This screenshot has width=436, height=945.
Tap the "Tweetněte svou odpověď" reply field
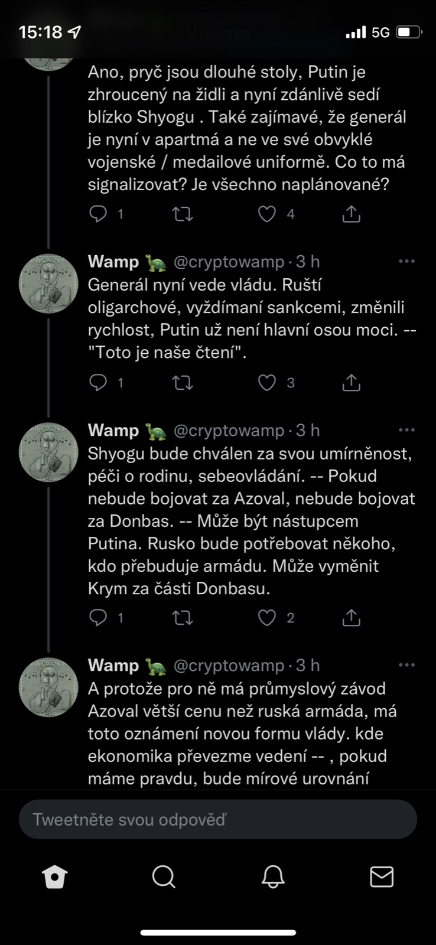pos(218,819)
